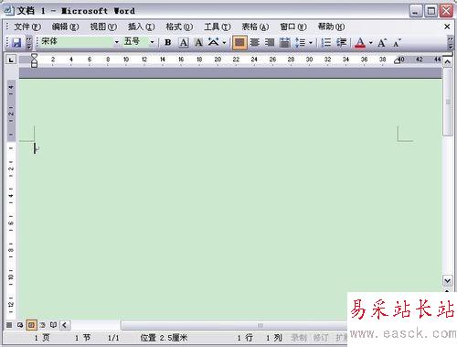Screen dimensions: 457x347
Task: Open the 表格 menu
Action: (x=255, y=27)
